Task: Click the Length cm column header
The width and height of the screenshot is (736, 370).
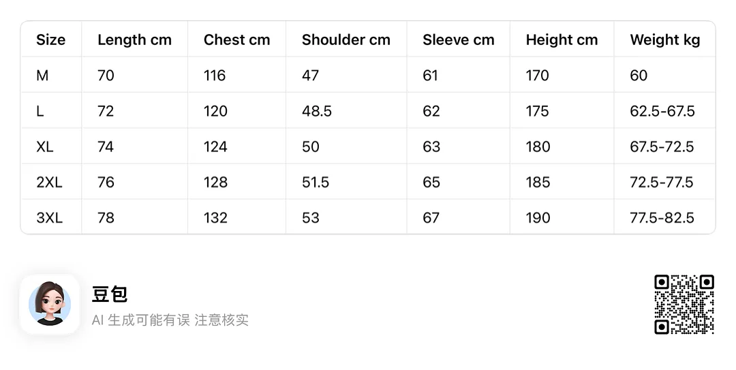Action: (x=135, y=40)
